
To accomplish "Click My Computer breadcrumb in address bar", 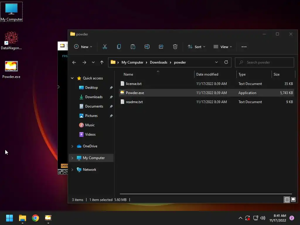I will click(x=132, y=62).
